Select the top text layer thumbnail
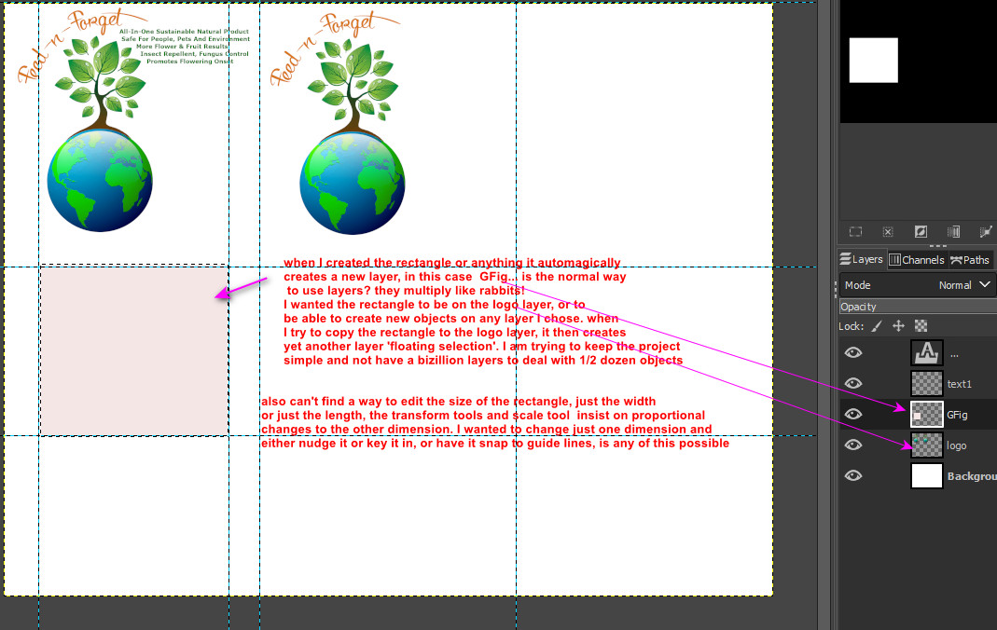This screenshot has width=997, height=630. click(926, 352)
